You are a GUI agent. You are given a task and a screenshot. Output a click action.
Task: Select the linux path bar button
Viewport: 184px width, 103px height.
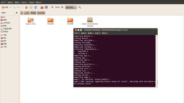(x=33, y=13)
